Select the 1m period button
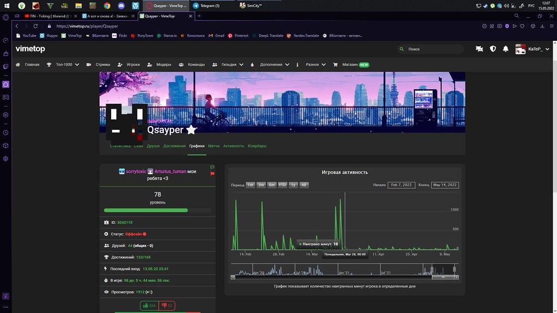 click(x=250, y=185)
